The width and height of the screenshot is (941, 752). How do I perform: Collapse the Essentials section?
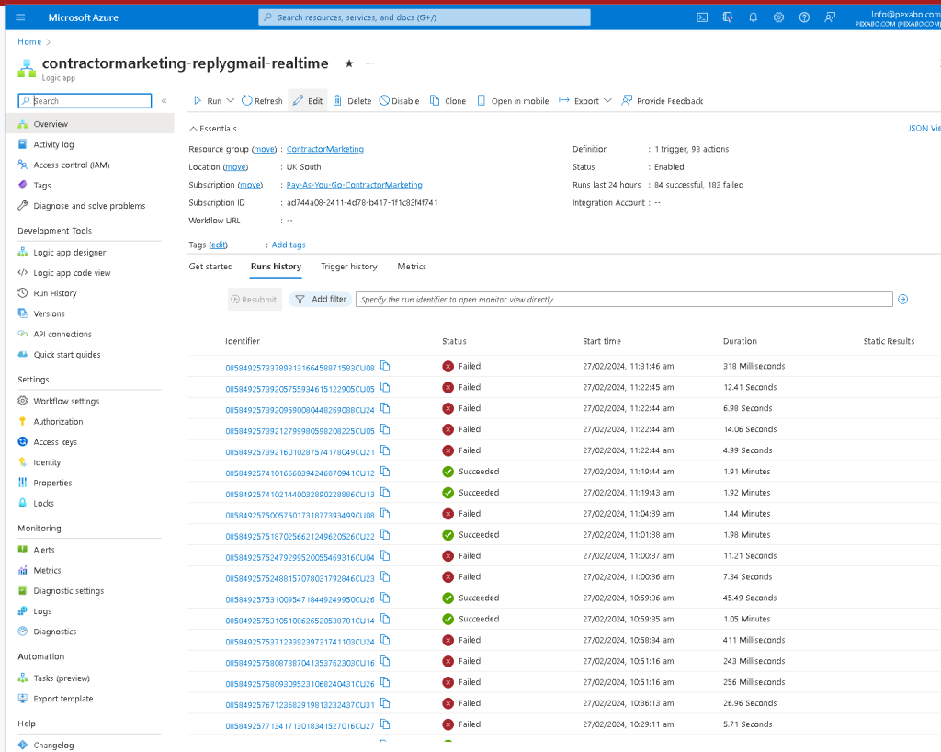pyautogui.click(x=213, y=129)
